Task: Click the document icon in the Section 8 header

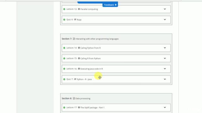Action: click(x=74, y=98)
